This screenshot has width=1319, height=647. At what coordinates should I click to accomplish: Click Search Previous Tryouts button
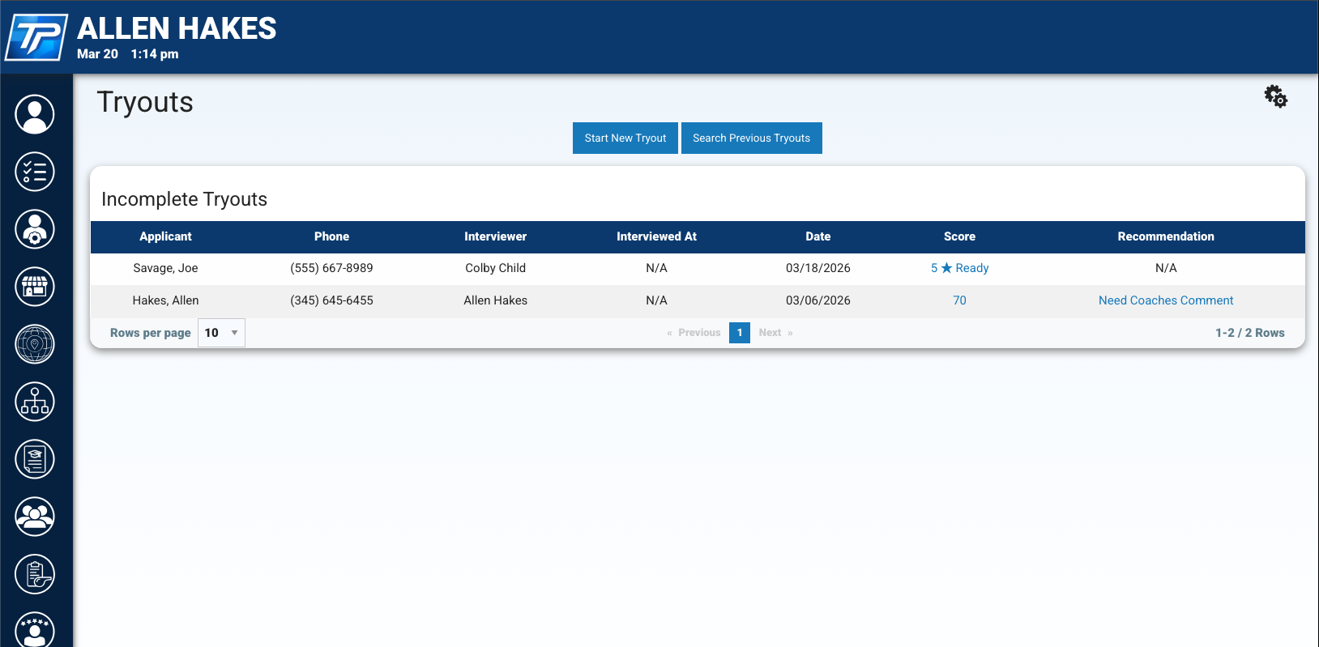pos(751,138)
